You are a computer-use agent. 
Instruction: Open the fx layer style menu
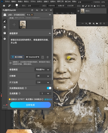[86, 23]
